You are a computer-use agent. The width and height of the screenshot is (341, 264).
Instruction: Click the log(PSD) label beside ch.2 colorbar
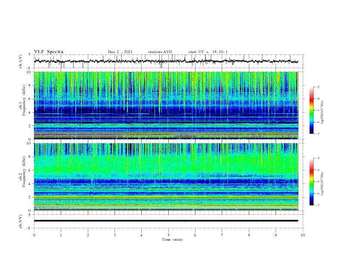pos(322,184)
